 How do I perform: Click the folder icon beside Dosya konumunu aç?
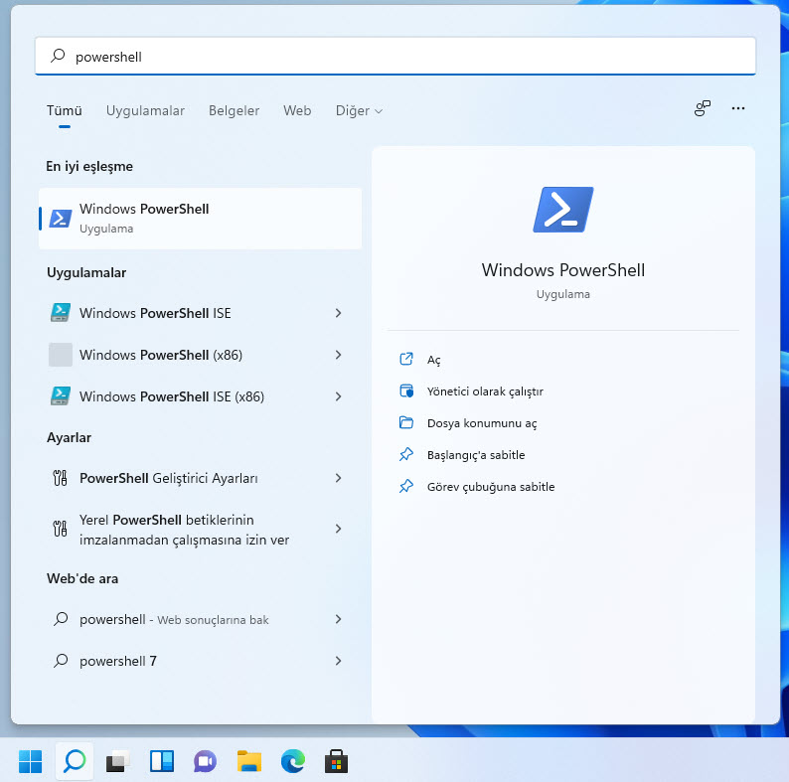click(x=406, y=422)
